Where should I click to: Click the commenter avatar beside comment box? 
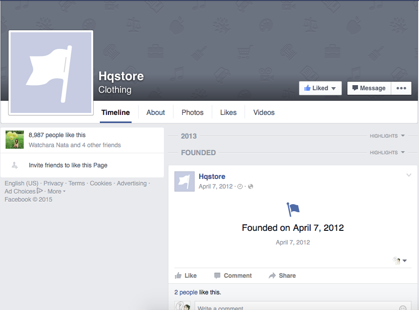tap(183, 306)
